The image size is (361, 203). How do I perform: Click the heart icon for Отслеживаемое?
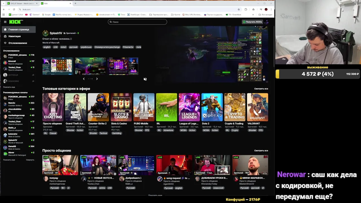tap(5, 43)
